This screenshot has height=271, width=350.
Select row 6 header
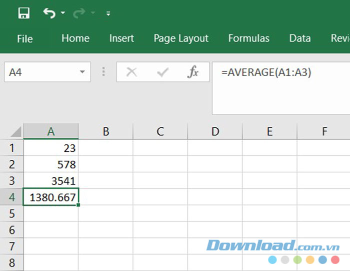click(x=12, y=230)
